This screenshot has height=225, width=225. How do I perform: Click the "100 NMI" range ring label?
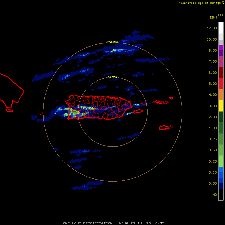tap(112, 42)
